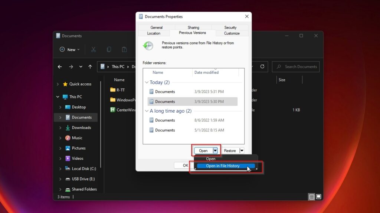The image size is (380, 213).
Task: Select Documents version 8/6/2022 1:59 AM
Action: (193, 120)
